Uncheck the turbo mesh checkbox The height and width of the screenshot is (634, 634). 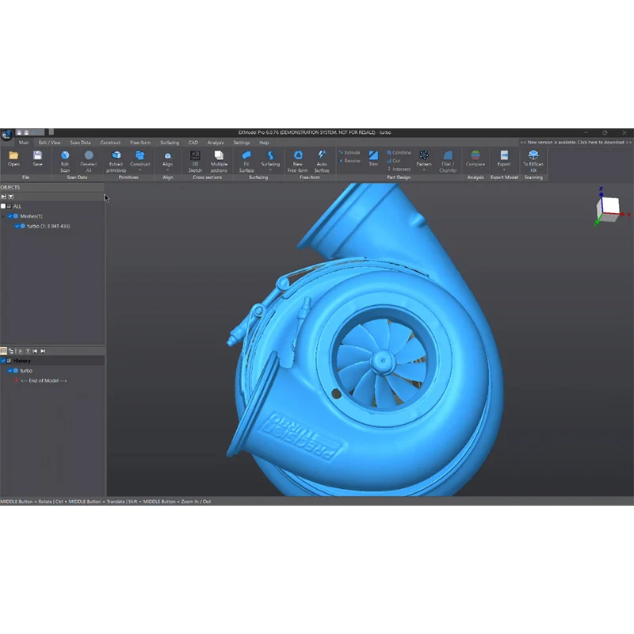tap(17, 226)
